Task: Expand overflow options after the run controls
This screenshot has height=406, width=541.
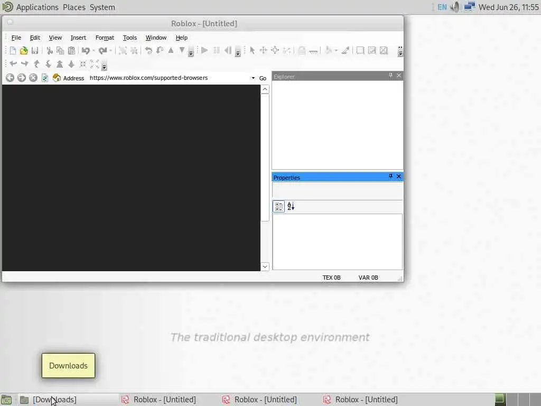Action: [238, 51]
